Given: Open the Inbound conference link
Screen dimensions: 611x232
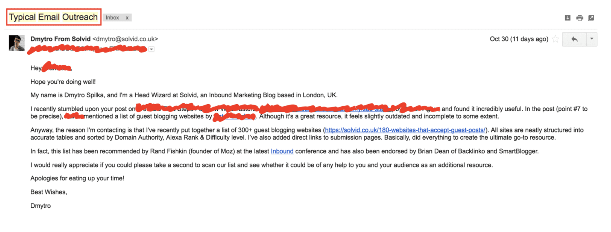Looking at the screenshot, I should click(x=282, y=151).
